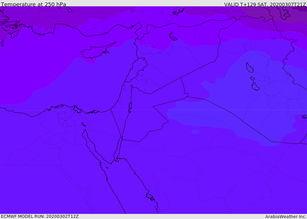Click the VALID T+129 timestamp label
The height and width of the screenshot is (219, 307).
[x=265, y=5]
